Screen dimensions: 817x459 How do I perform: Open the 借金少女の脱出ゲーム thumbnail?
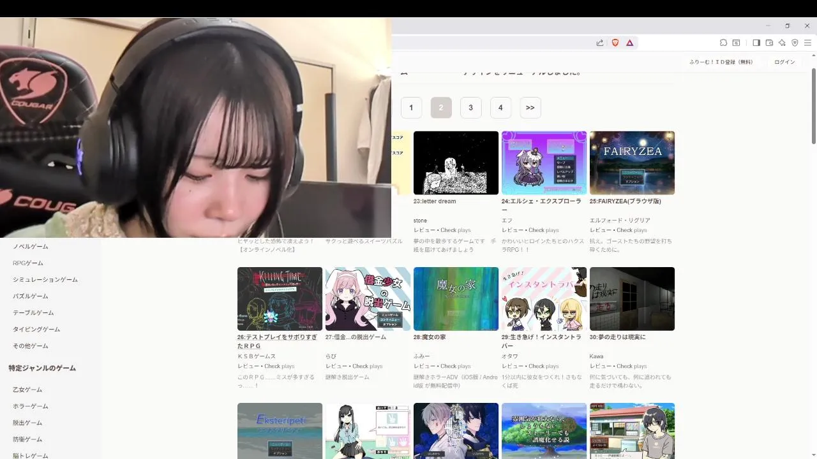point(368,298)
